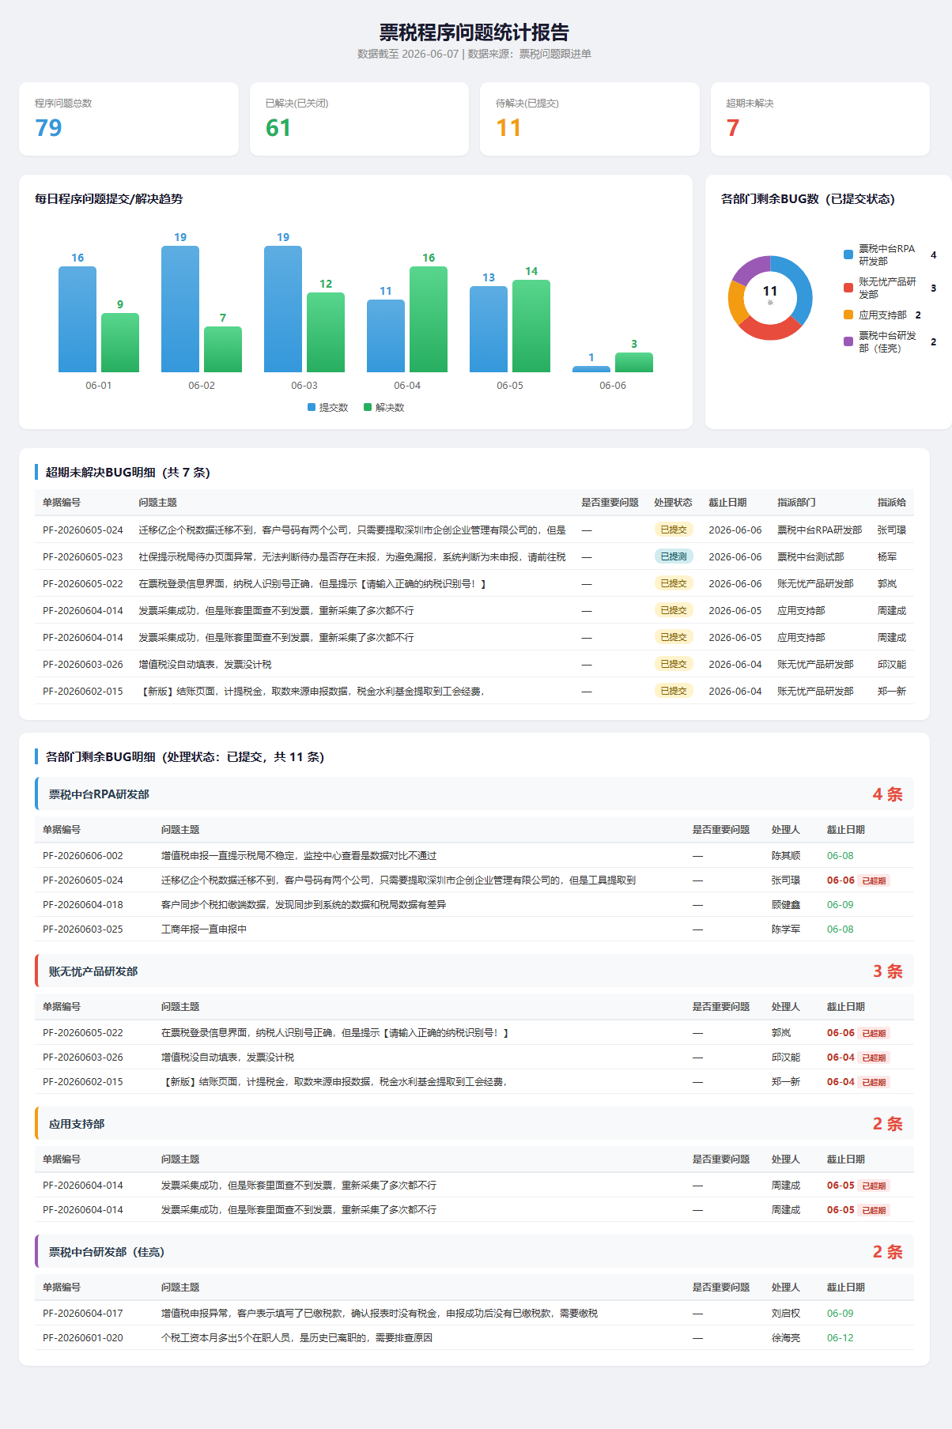Click 已提交 badge in PF-20260605-022 overdue row
952x1429 pixels.
(x=674, y=583)
